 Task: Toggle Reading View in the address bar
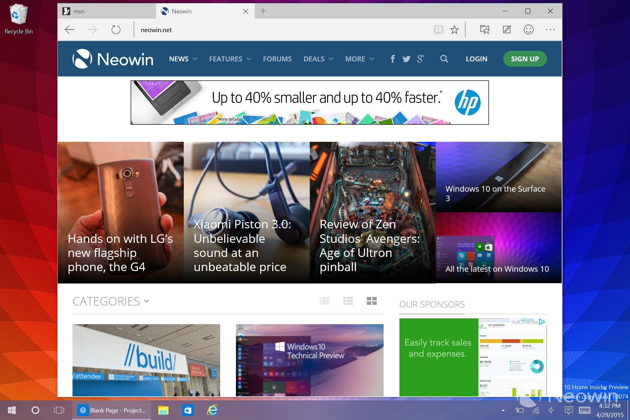click(x=438, y=30)
